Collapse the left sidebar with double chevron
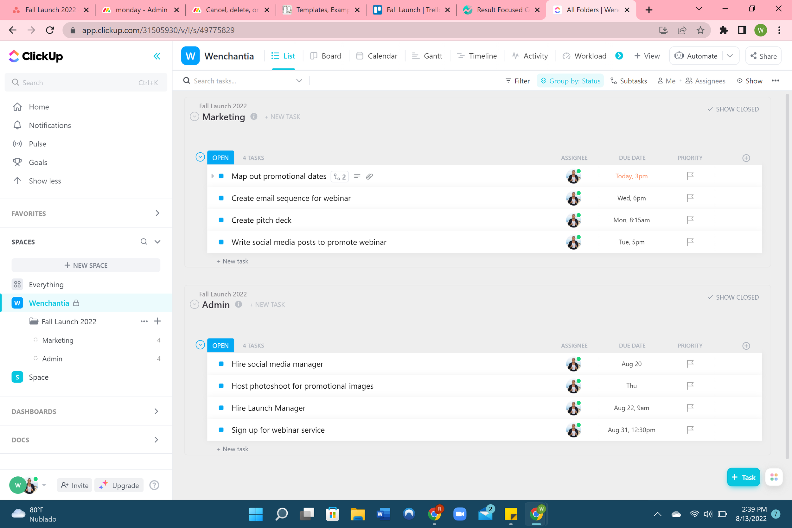This screenshot has height=528, width=792. click(157, 56)
